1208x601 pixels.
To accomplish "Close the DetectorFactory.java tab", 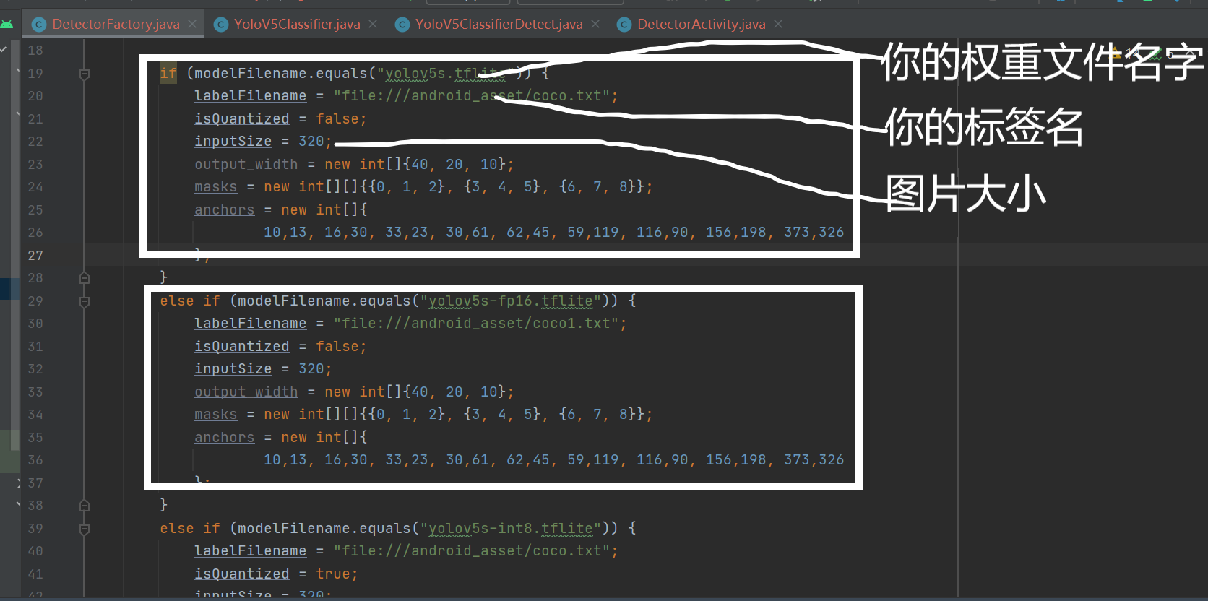I will 192,24.
